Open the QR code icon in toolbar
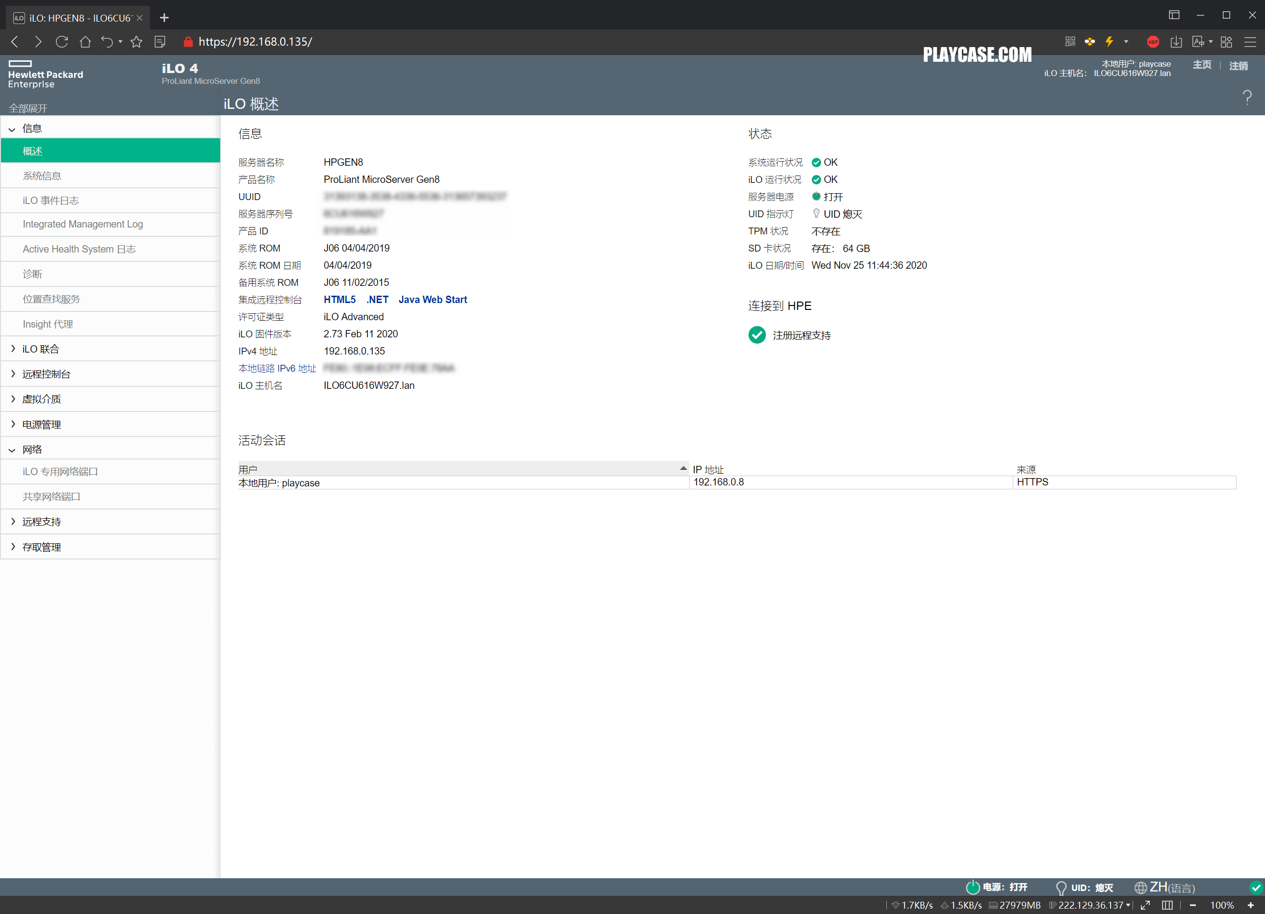The image size is (1265, 914). coord(1070,42)
